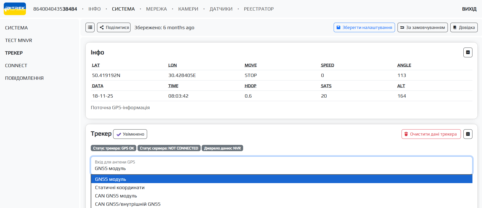Open the КАМЕРИ tab
482x208 pixels.
pos(188,9)
